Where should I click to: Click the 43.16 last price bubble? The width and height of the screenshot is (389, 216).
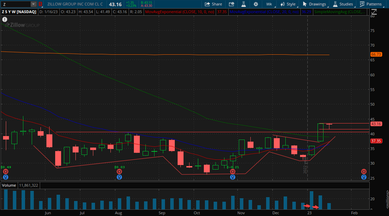click(376, 124)
